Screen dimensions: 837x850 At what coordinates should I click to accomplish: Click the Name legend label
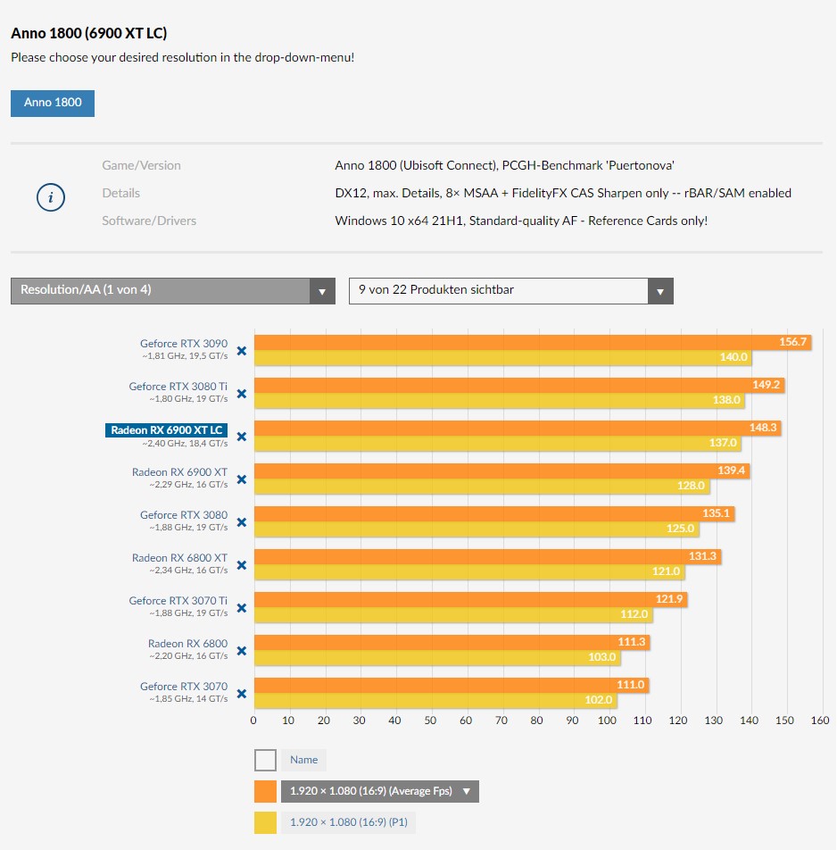pos(303,760)
